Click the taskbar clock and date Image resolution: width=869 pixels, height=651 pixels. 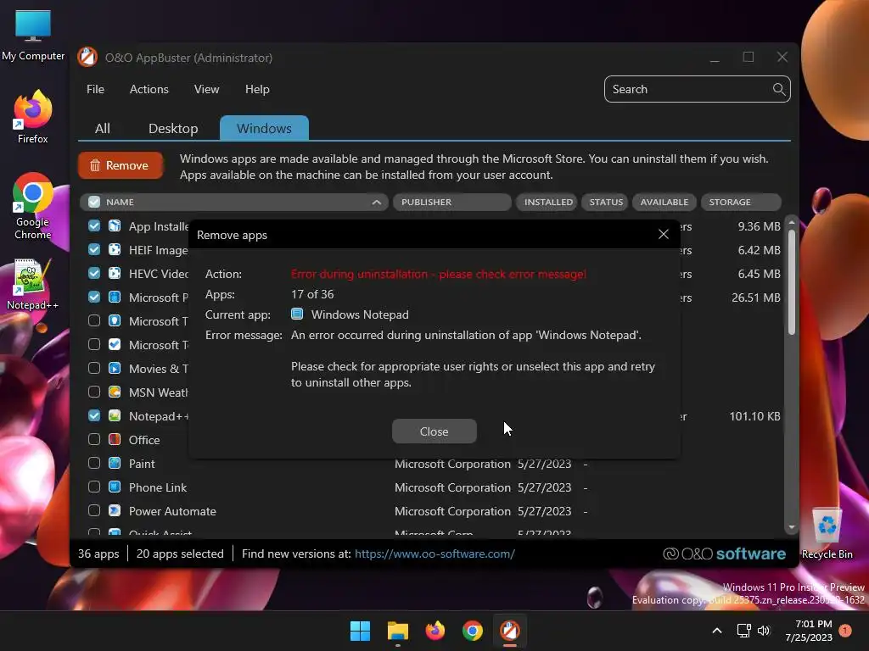(809, 631)
